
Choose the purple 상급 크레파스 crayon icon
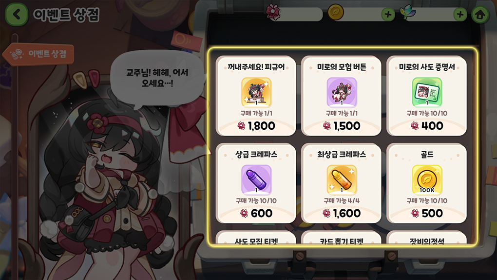point(256,180)
